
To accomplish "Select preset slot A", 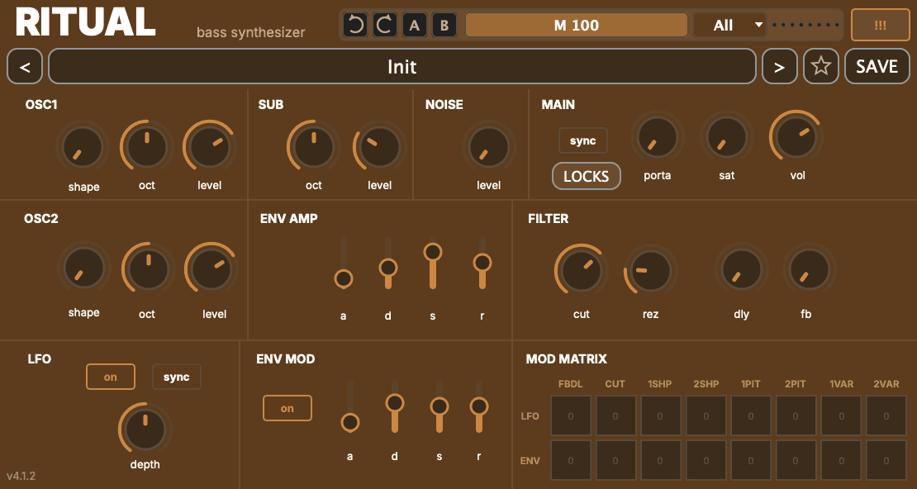I will click(415, 25).
